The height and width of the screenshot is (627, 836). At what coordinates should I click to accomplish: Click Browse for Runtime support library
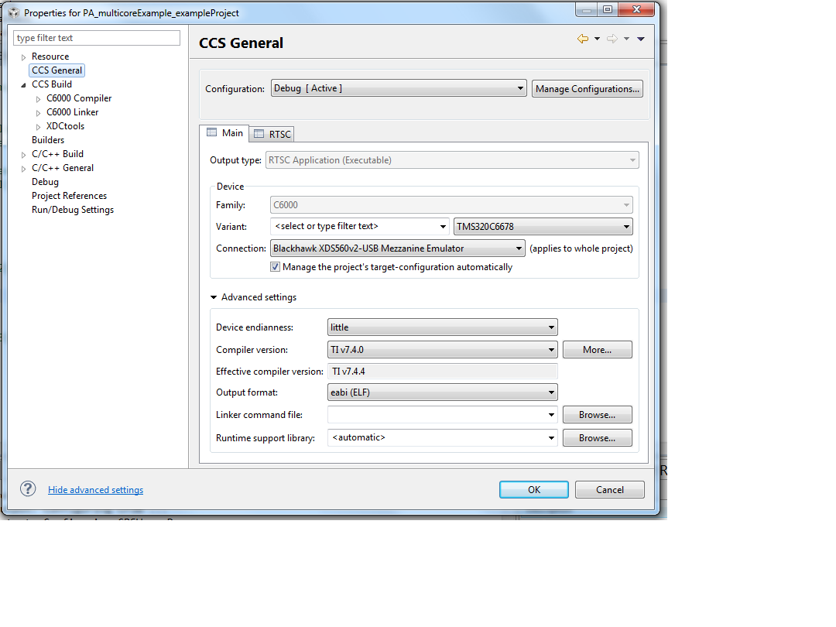597,437
